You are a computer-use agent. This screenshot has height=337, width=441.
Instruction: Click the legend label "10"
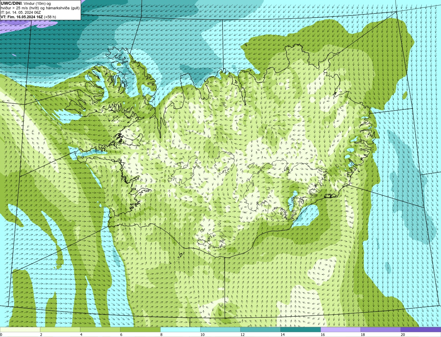(202, 335)
